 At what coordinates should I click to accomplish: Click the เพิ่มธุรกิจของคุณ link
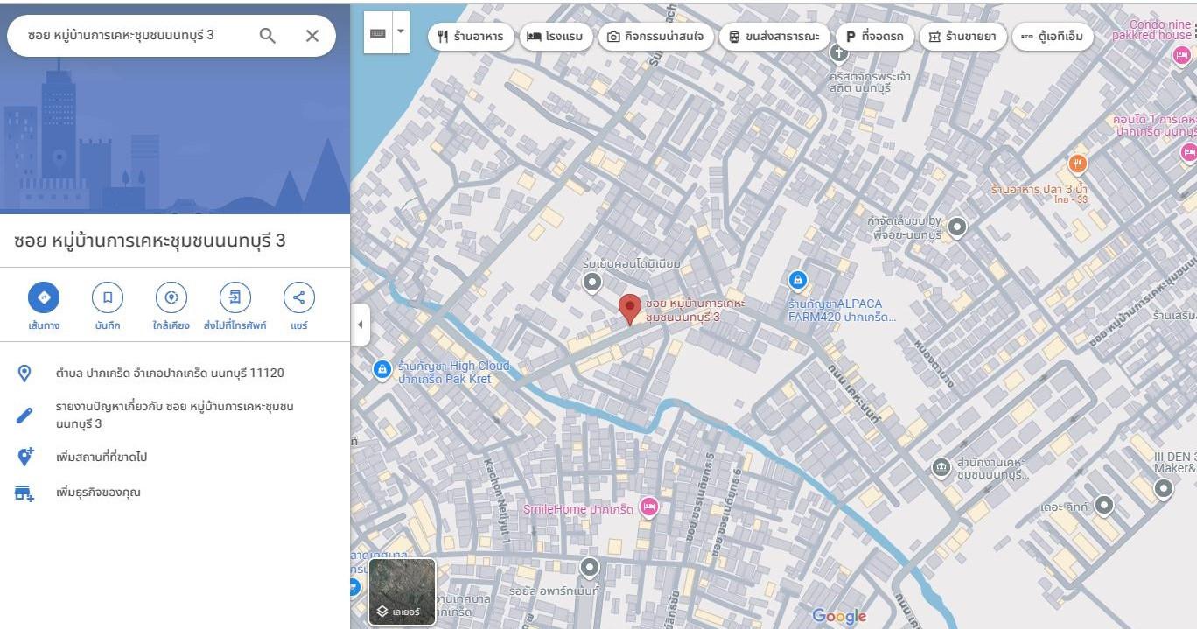pyautogui.click(x=98, y=492)
